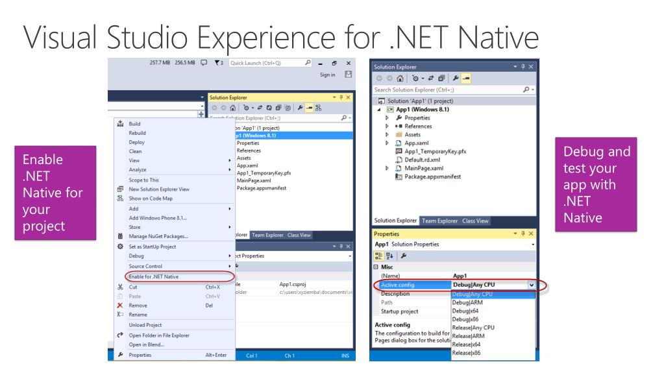Toggle Preview Selected Items in yellow Solution Explorer
664x373 pixels.
309,108
